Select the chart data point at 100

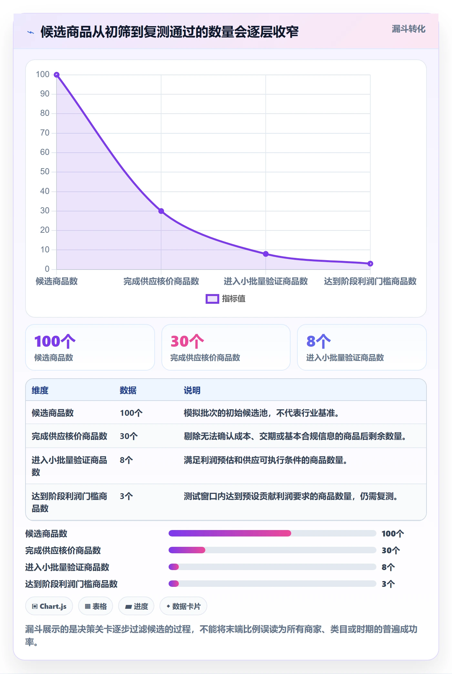[x=56, y=75]
